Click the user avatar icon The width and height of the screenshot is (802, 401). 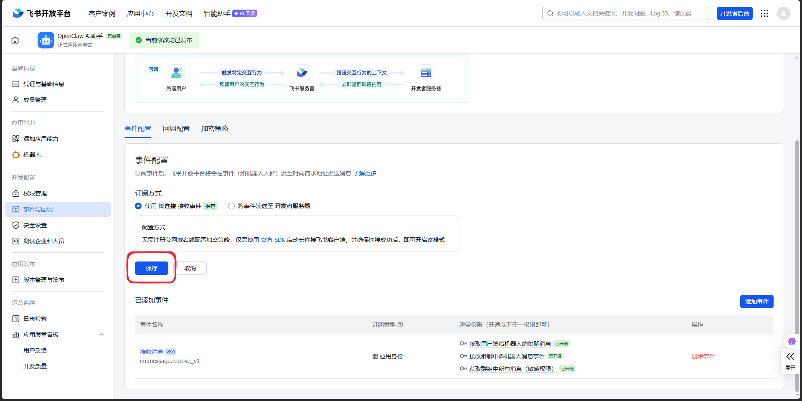(x=783, y=13)
